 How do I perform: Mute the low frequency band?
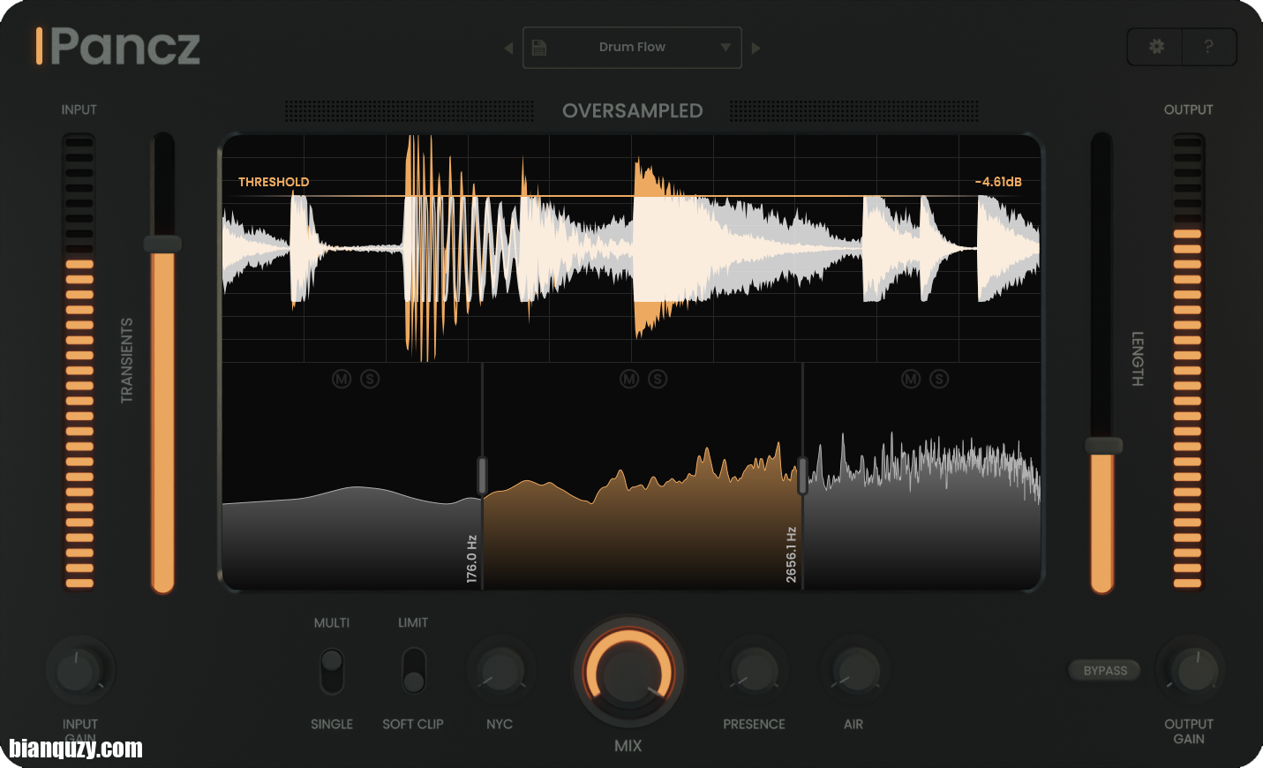pos(342,379)
